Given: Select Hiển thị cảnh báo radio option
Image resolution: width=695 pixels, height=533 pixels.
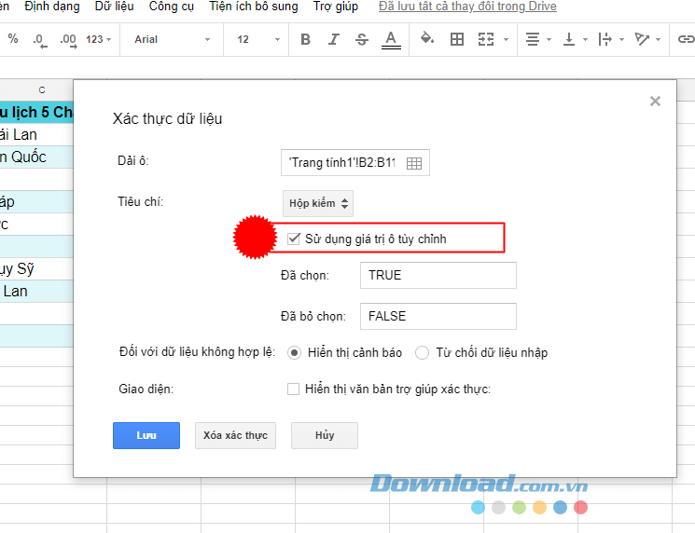Looking at the screenshot, I should click(x=294, y=353).
